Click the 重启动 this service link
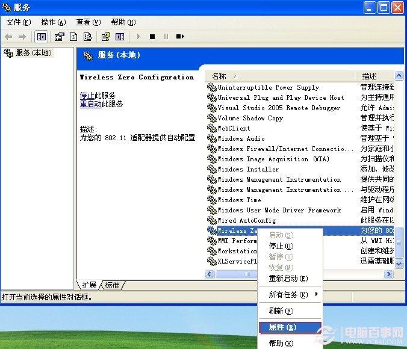407x349 pixels. click(x=90, y=104)
